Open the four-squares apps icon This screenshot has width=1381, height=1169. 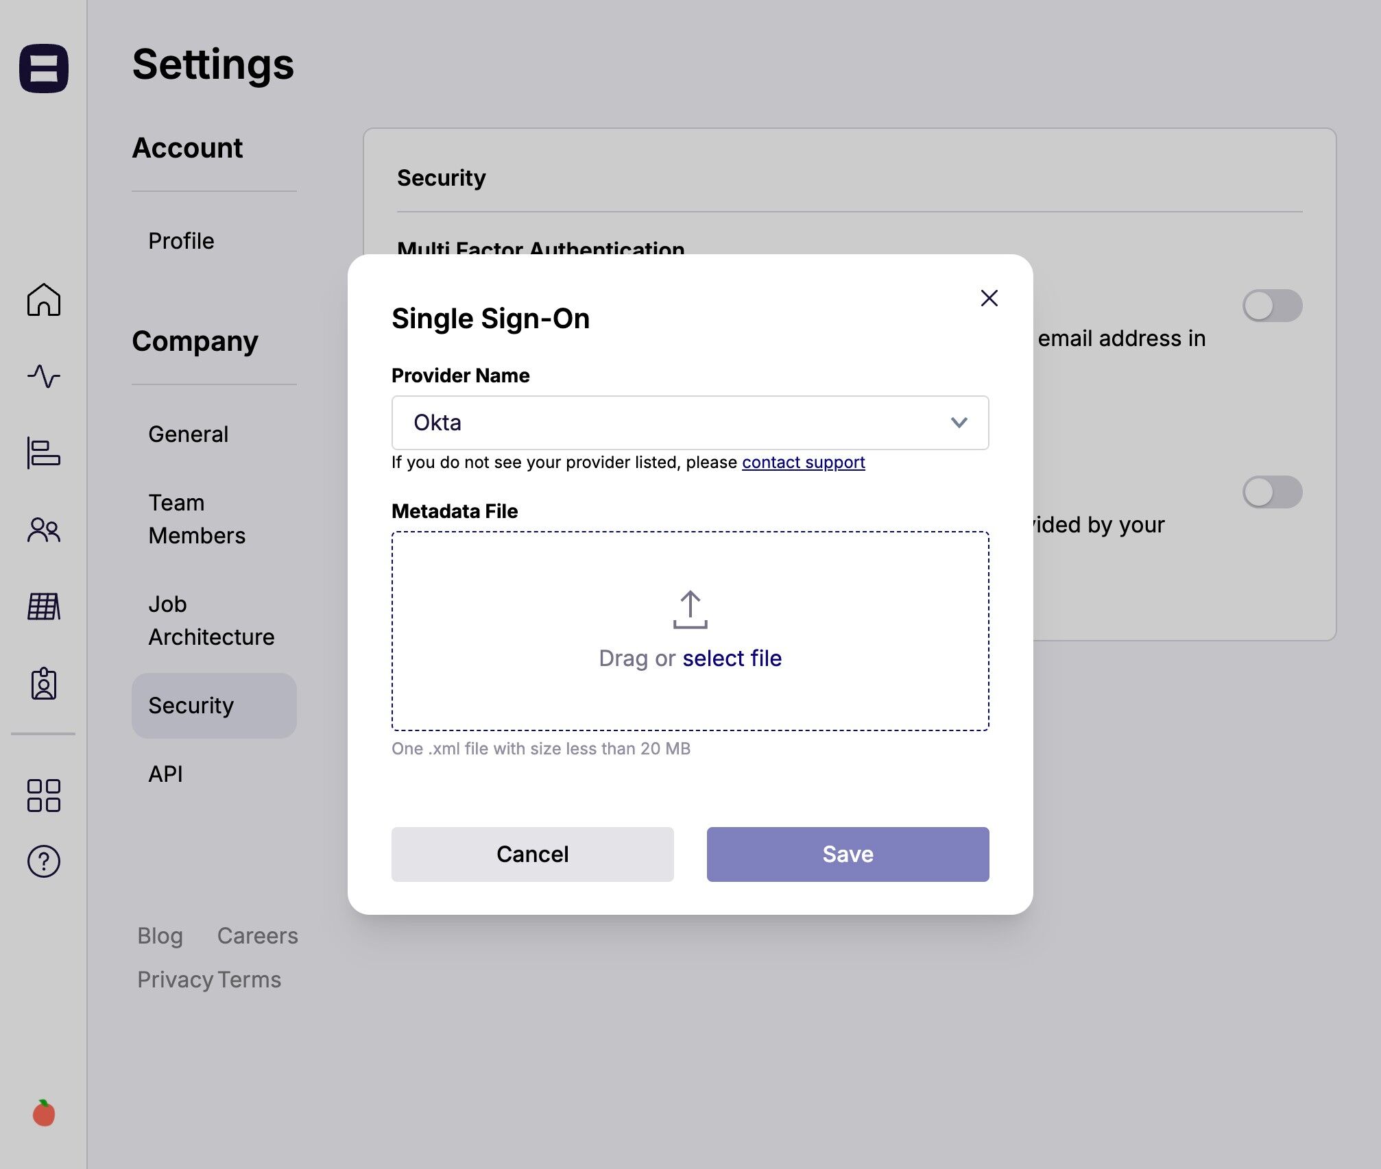pos(44,796)
